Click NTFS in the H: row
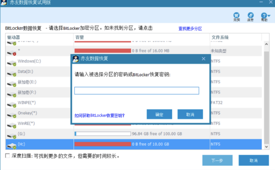This screenshot has height=170, width=275. pyautogui.click(x=216, y=144)
